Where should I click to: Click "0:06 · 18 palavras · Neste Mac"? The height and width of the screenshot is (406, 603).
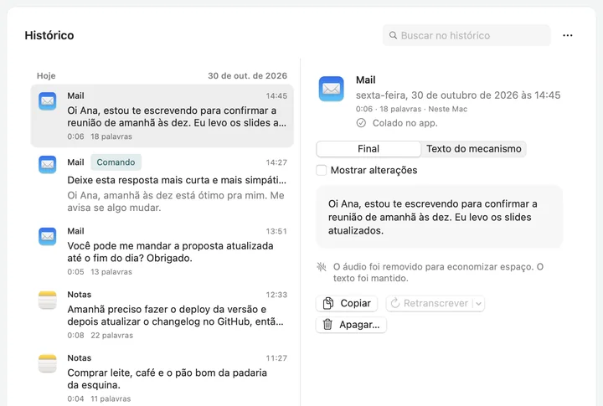click(411, 109)
